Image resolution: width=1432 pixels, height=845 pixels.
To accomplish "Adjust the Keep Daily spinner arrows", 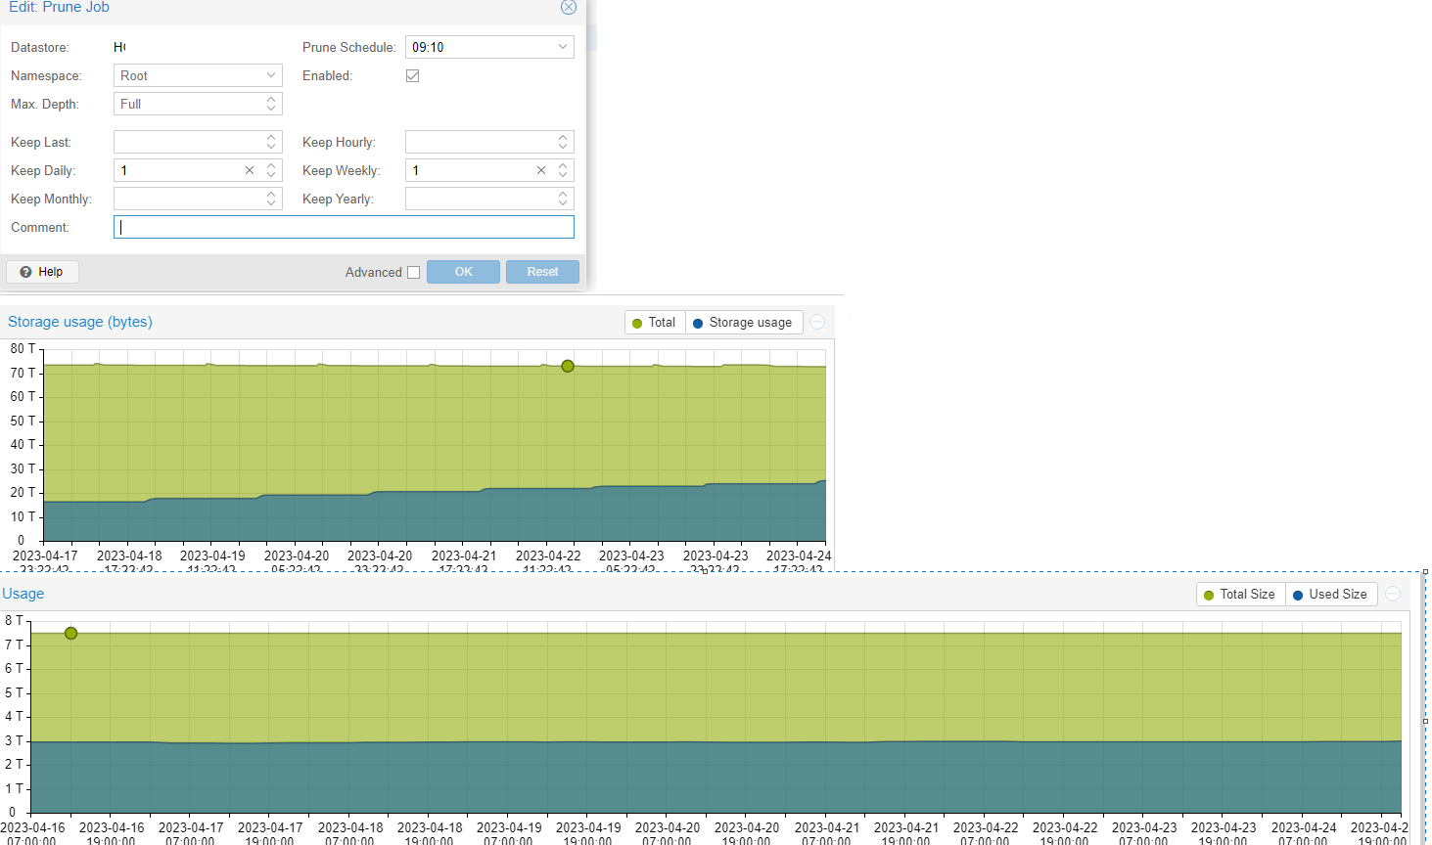I will click(271, 170).
